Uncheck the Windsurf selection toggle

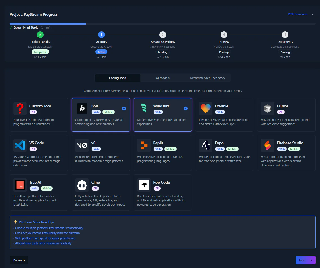(185, 108)
